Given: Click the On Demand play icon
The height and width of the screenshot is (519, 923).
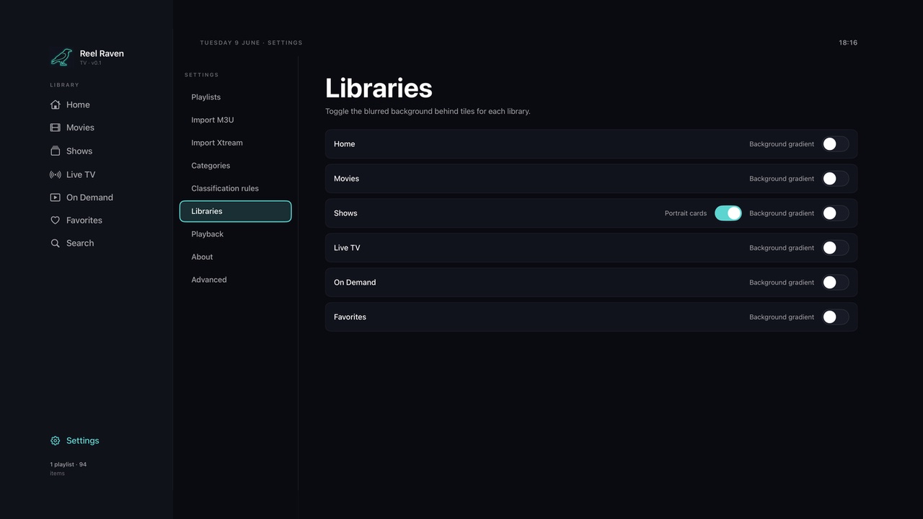Looking at the screenshot, I should [55, 198].
